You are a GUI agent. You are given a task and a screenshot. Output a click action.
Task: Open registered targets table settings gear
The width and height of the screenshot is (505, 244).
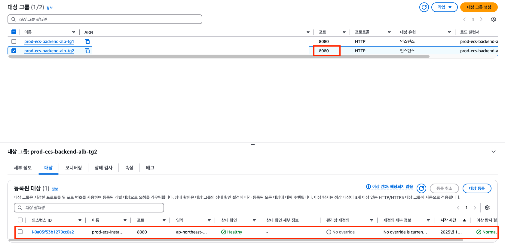pyautogui.click(x=487, y=208)
